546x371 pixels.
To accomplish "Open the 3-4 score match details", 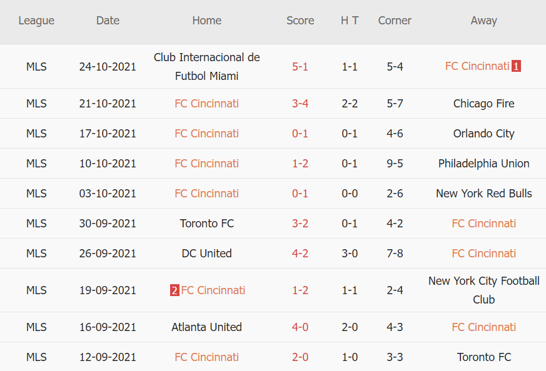I will 300,104.
